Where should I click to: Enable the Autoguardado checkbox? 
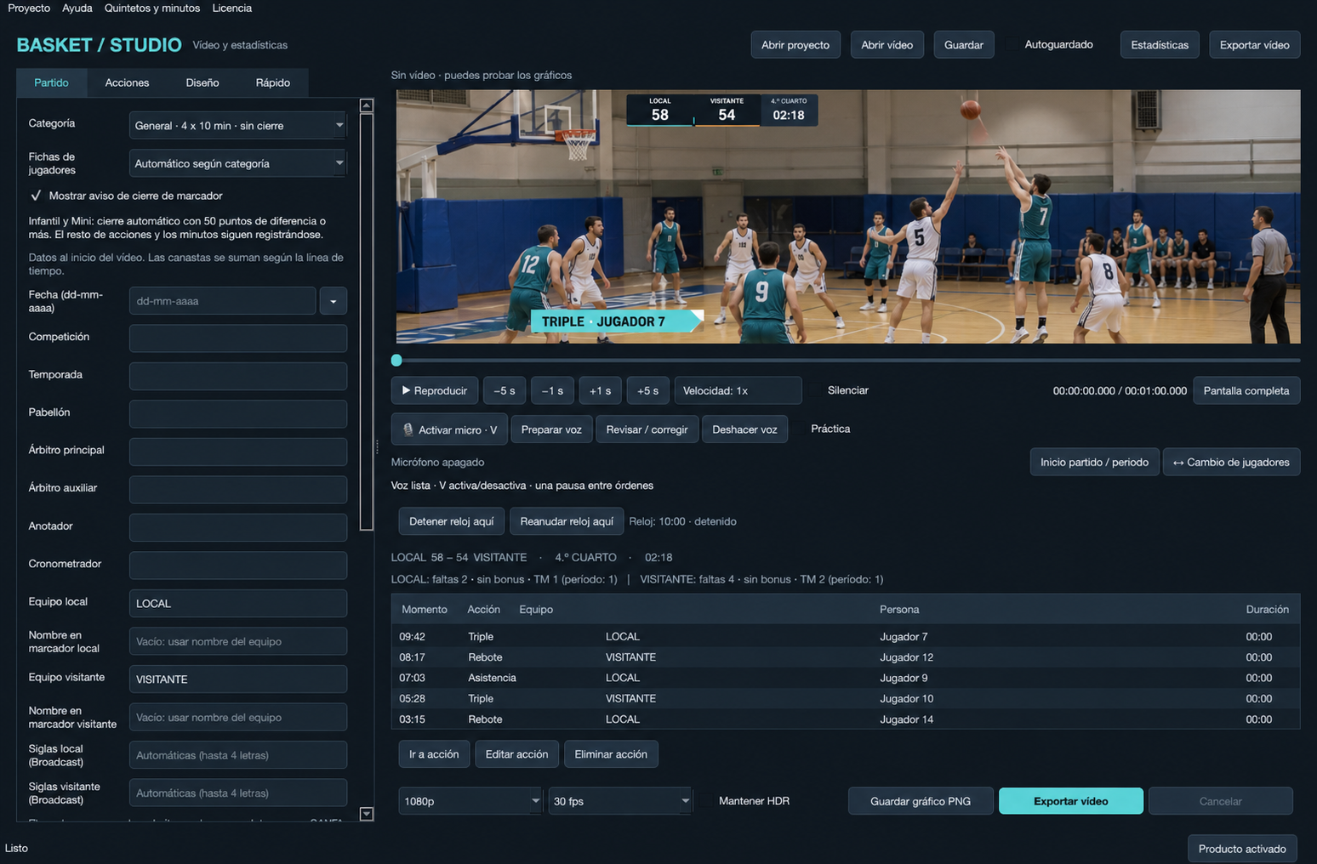[x=1012, y=45]
